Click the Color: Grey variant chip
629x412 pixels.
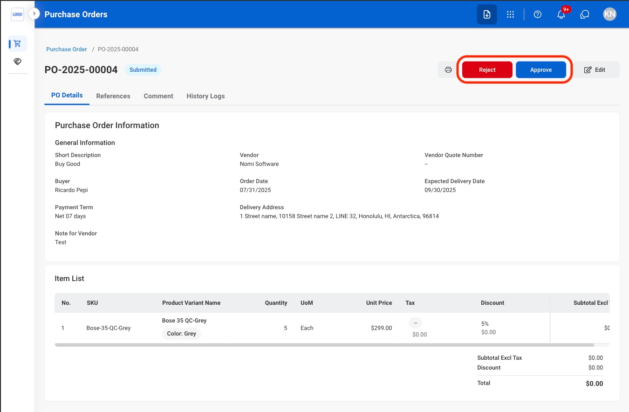[x=182, y=334]
